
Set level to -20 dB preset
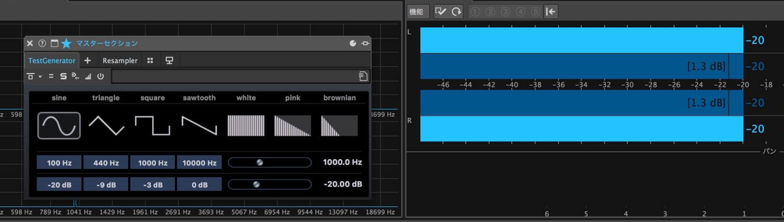coord(59,184)
